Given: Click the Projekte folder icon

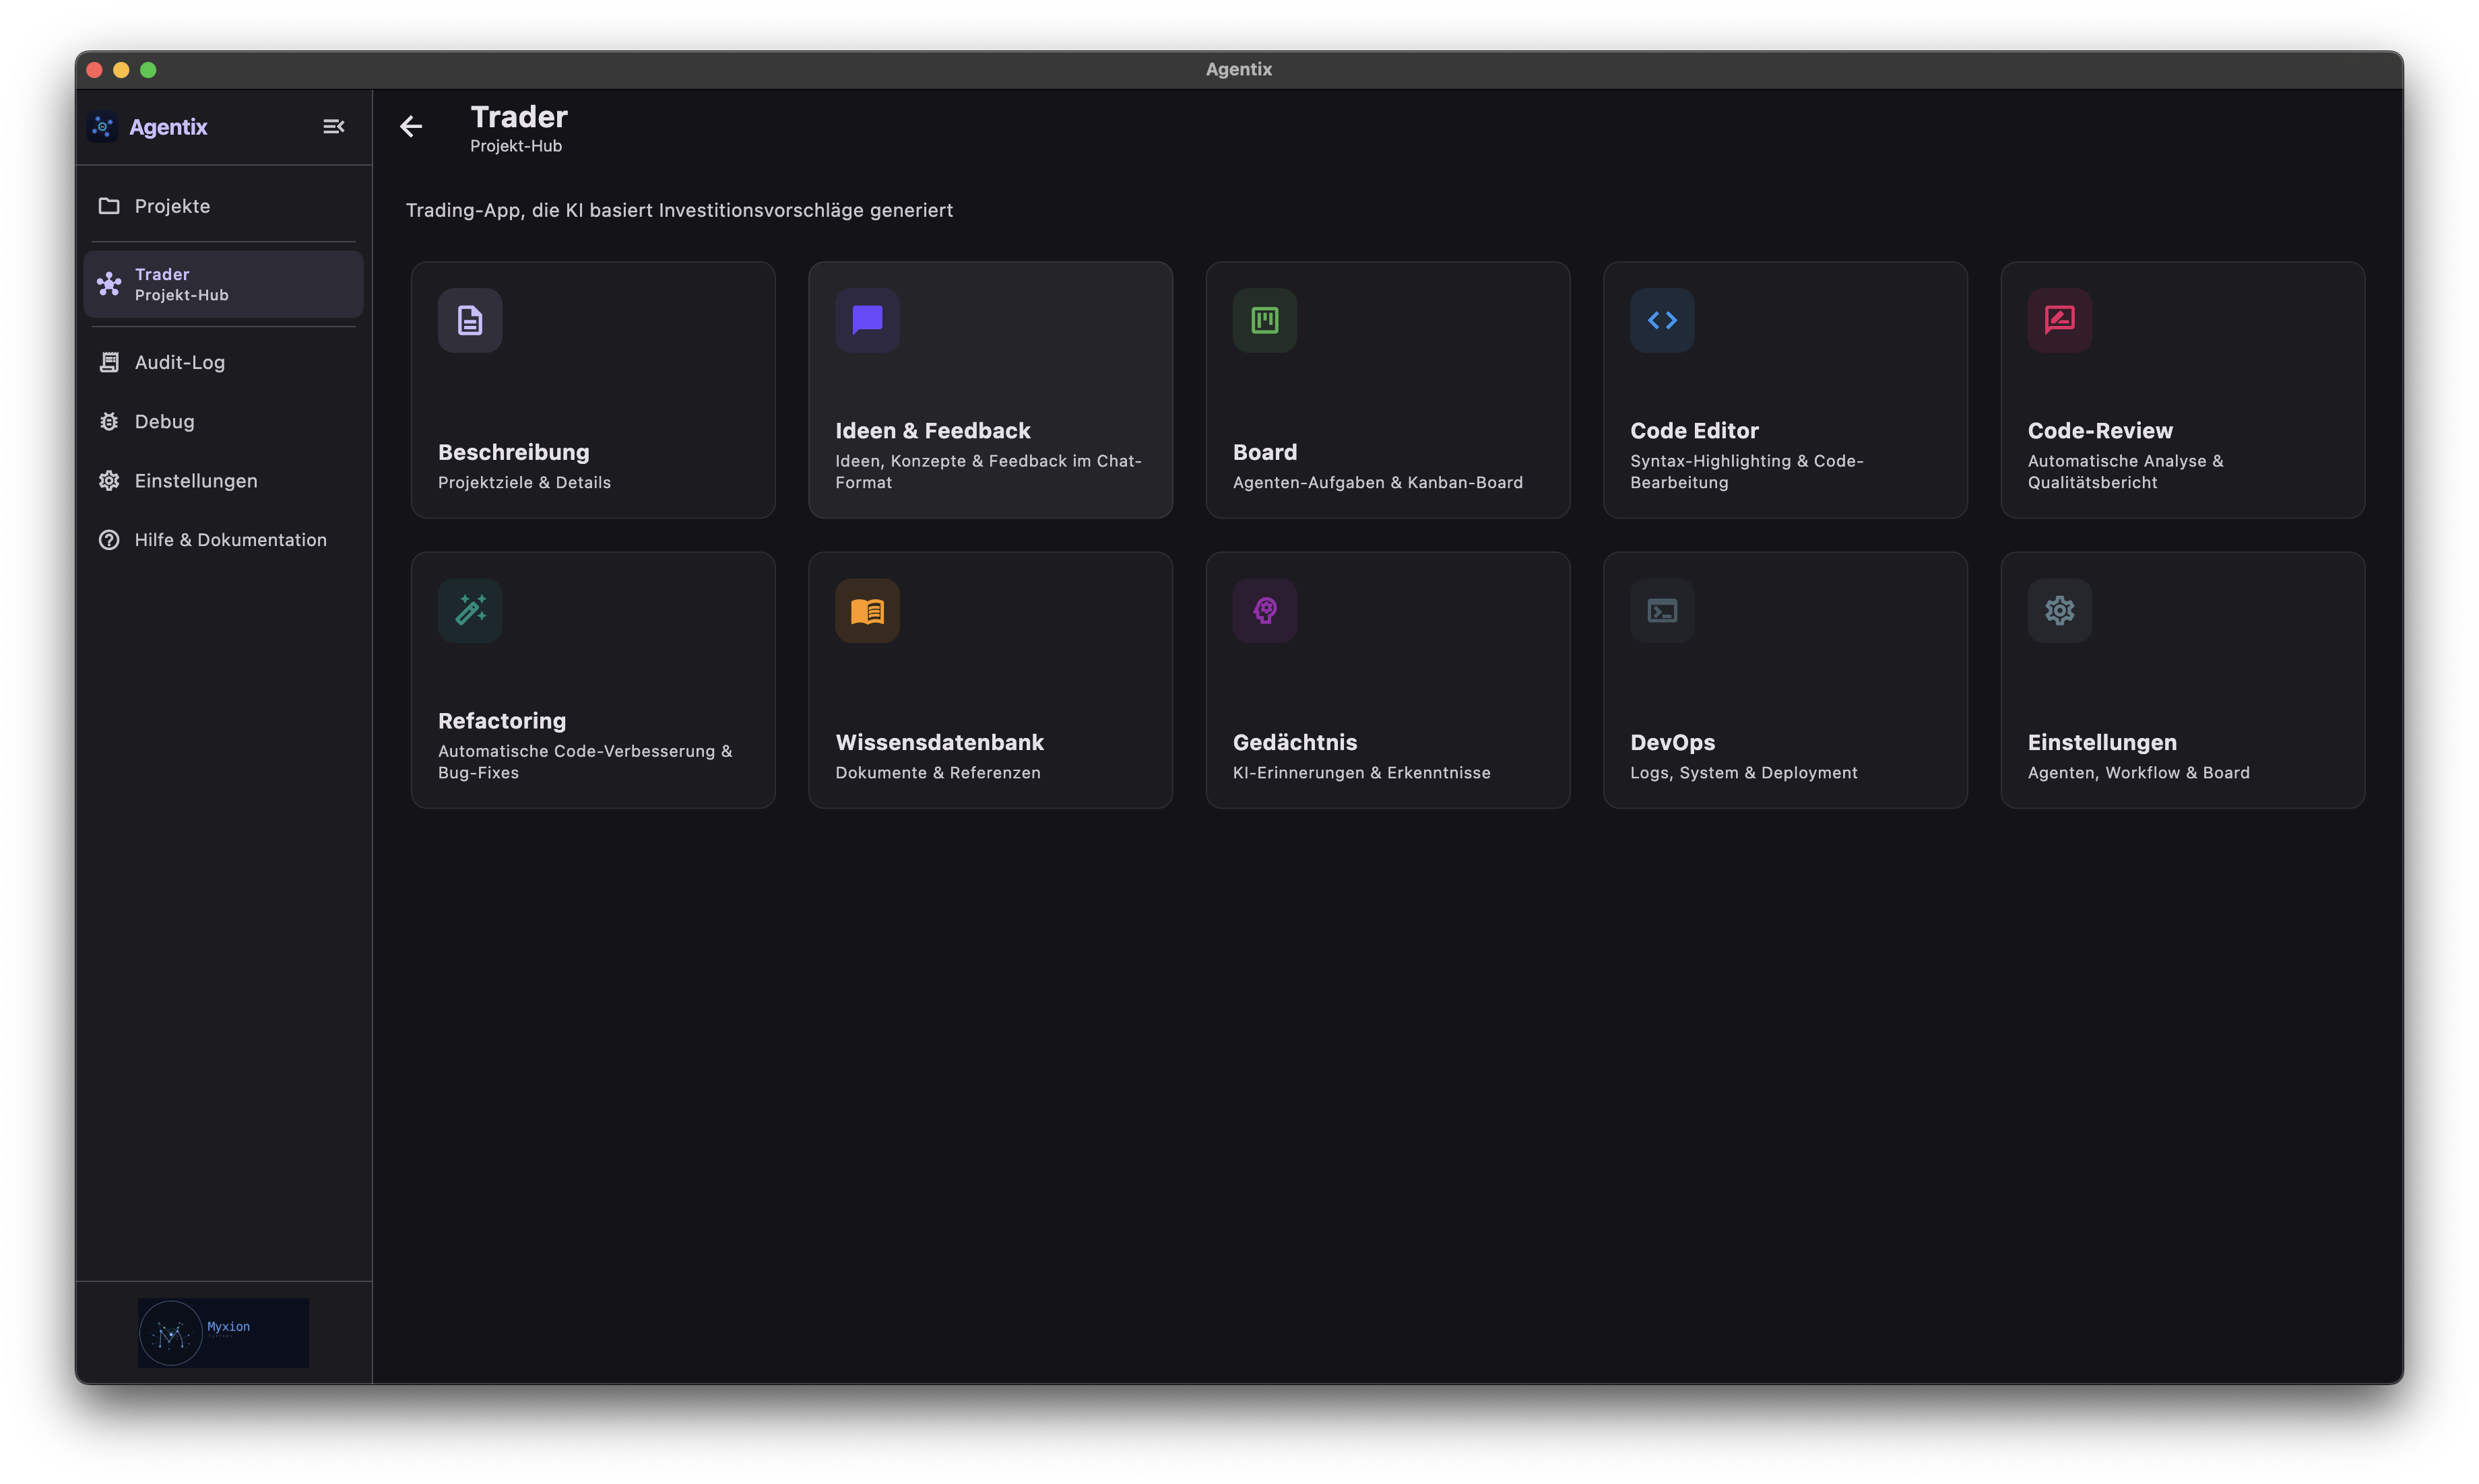Looking at the screenshot, I should click(x=109, y=206).
